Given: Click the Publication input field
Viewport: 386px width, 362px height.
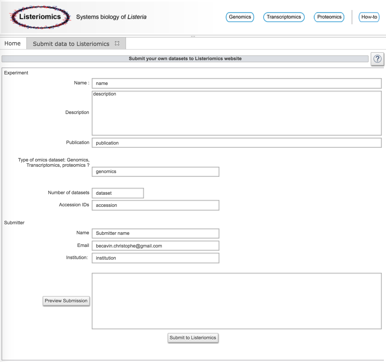Looking at the screenshot, I should coord(237,143).
